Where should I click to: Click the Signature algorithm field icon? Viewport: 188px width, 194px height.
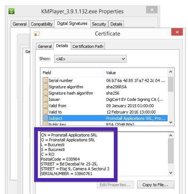(45, 86)
